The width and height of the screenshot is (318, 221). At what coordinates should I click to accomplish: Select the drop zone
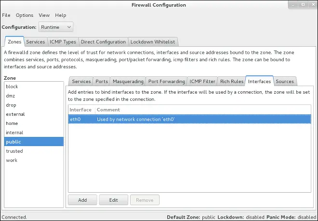34,105
